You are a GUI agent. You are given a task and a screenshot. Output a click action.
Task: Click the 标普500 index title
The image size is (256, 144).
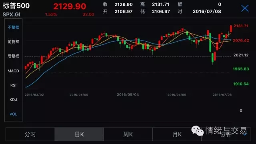(x=16, y=6)
